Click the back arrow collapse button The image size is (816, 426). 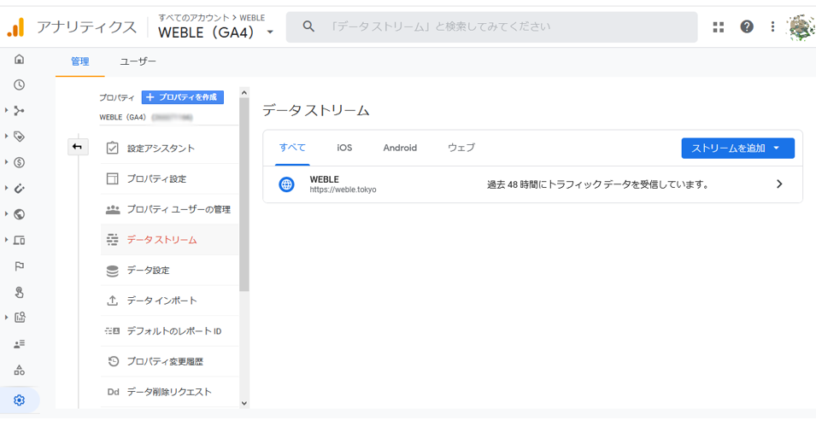(78, 147)
